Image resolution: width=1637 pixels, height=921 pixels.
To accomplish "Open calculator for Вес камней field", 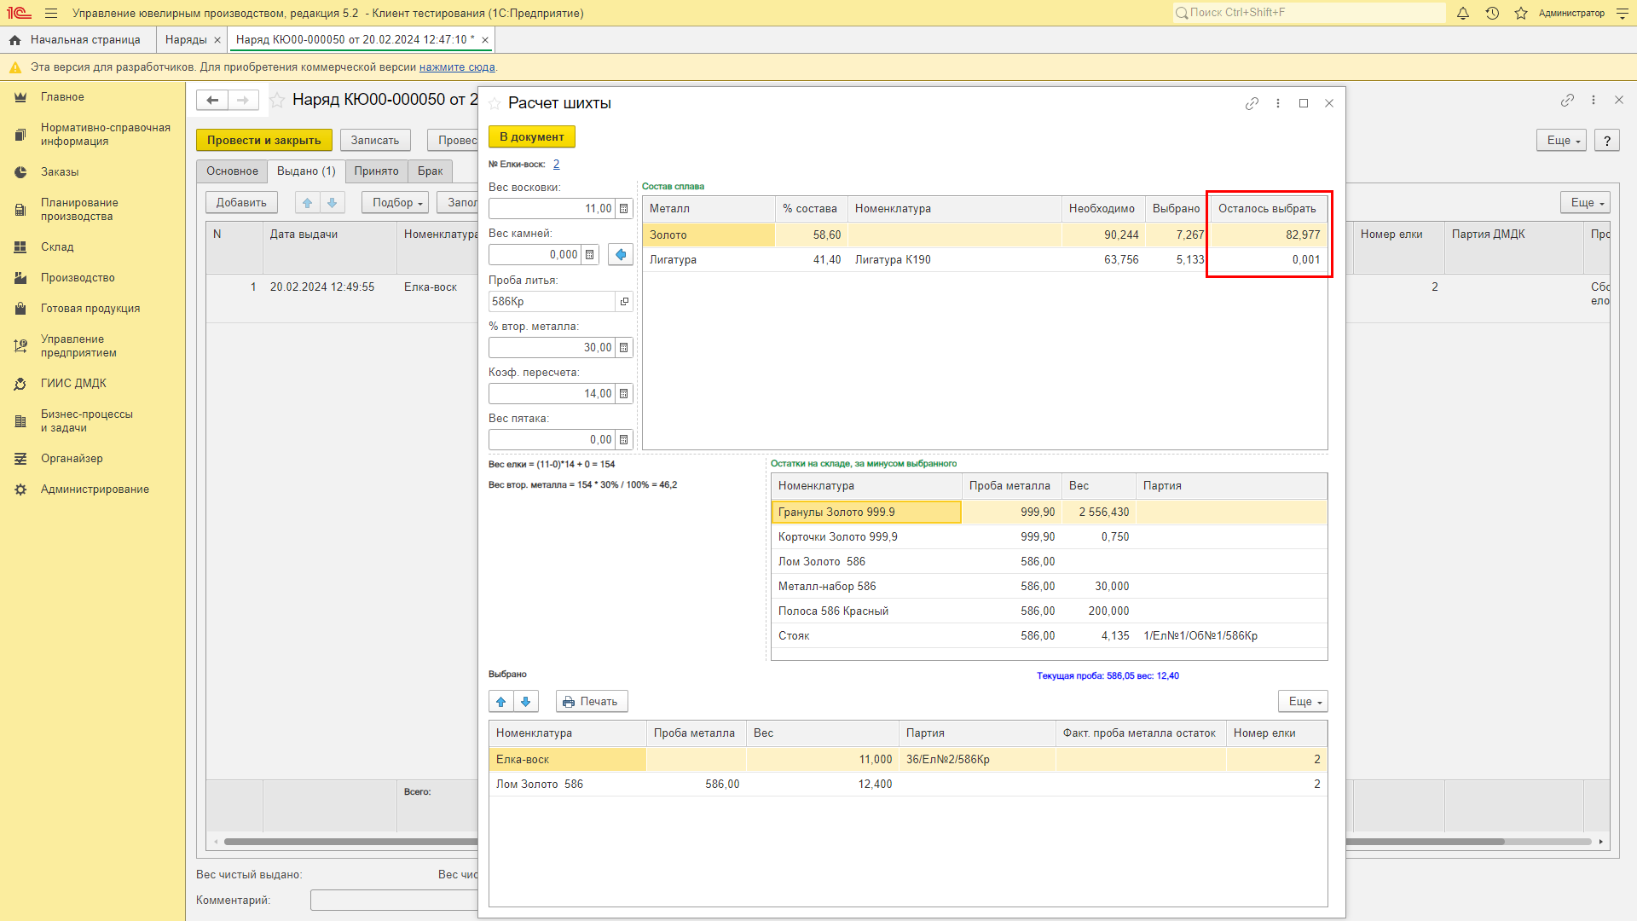I will coord(590,255).
